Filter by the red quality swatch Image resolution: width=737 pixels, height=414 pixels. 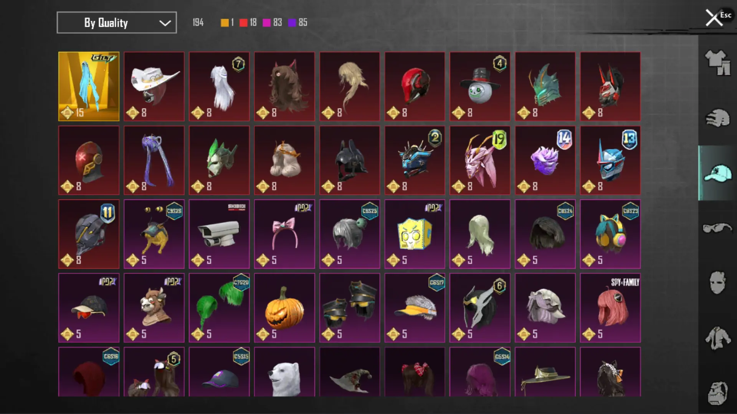pyautogui.click(x=243, y=23)
